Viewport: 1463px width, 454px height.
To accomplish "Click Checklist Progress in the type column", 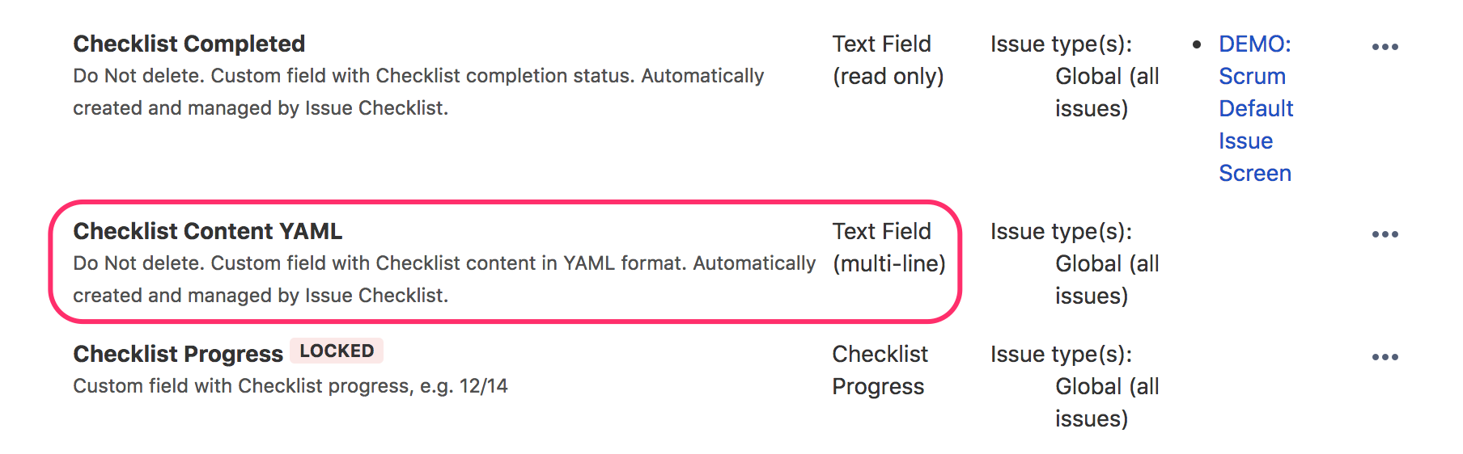I will 880,370.
